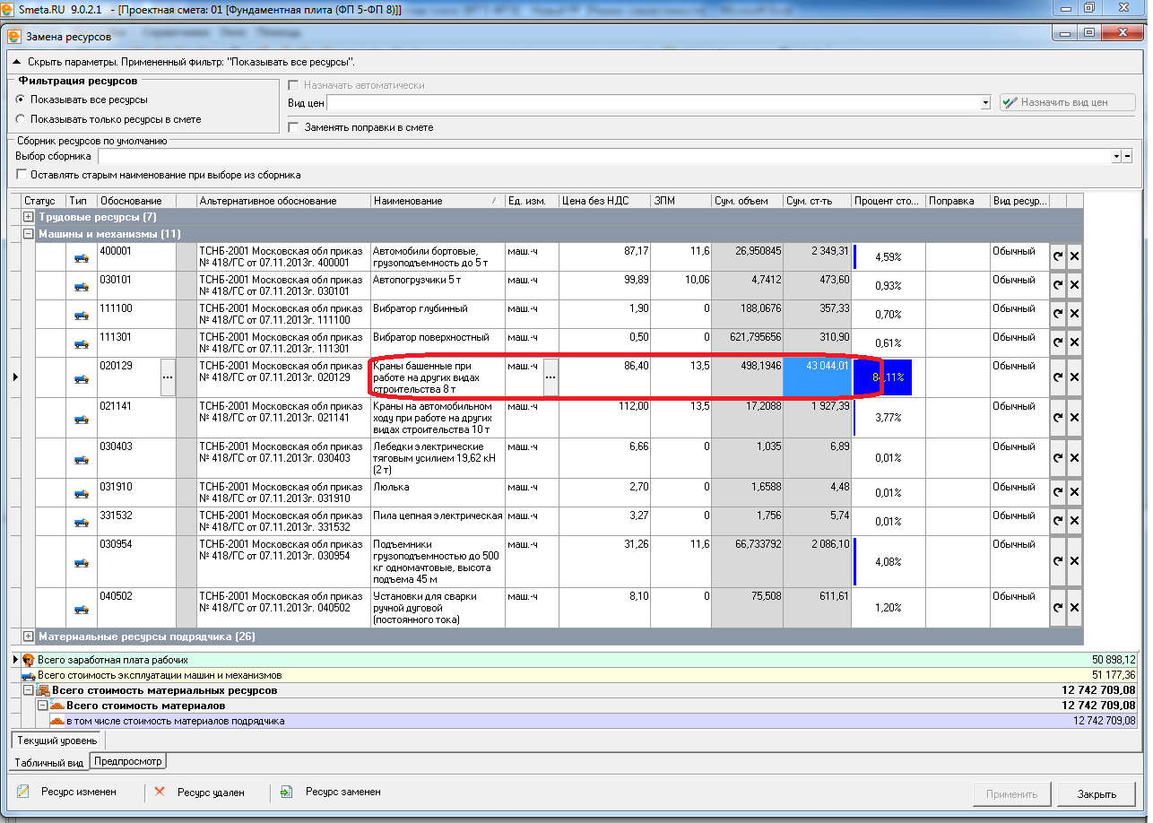Click replace arrow icon in row 021141

1058,418
